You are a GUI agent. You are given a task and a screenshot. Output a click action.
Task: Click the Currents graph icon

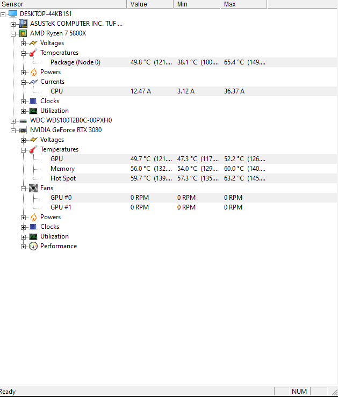coord(33,82)
